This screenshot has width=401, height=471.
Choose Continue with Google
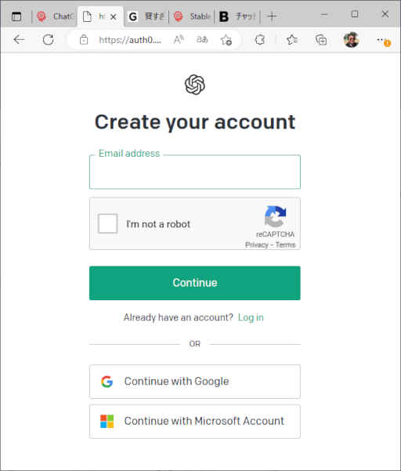pyautogui.click(x=195, y=382)
